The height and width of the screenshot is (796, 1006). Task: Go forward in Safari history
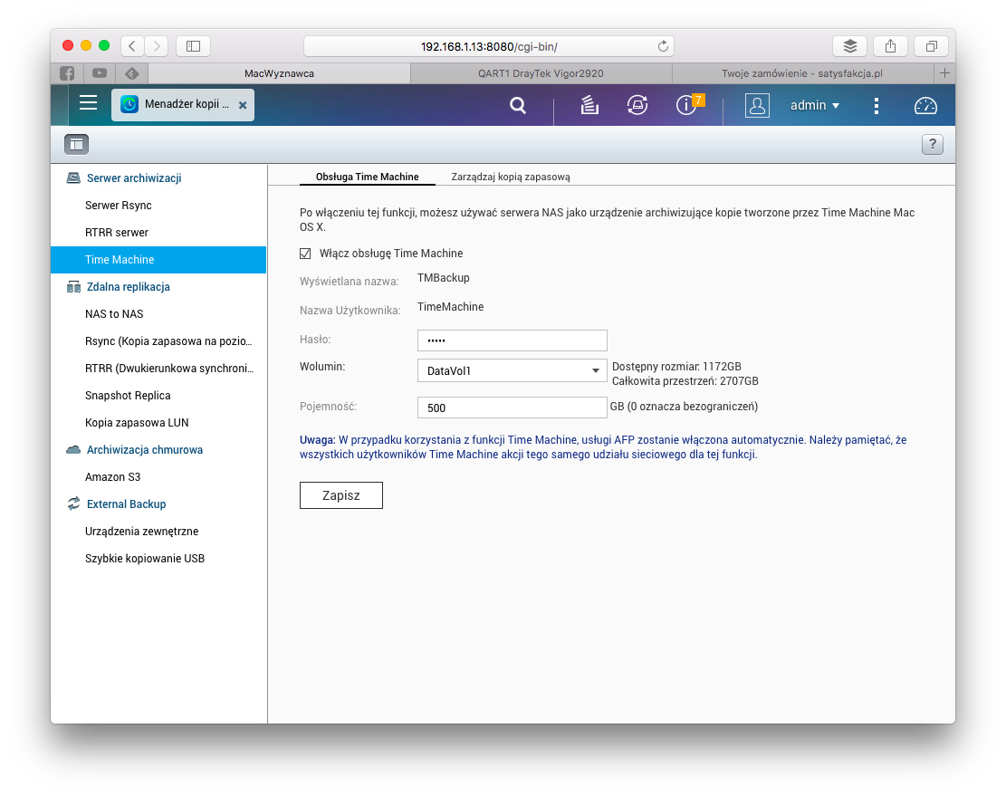coord(157,46)
